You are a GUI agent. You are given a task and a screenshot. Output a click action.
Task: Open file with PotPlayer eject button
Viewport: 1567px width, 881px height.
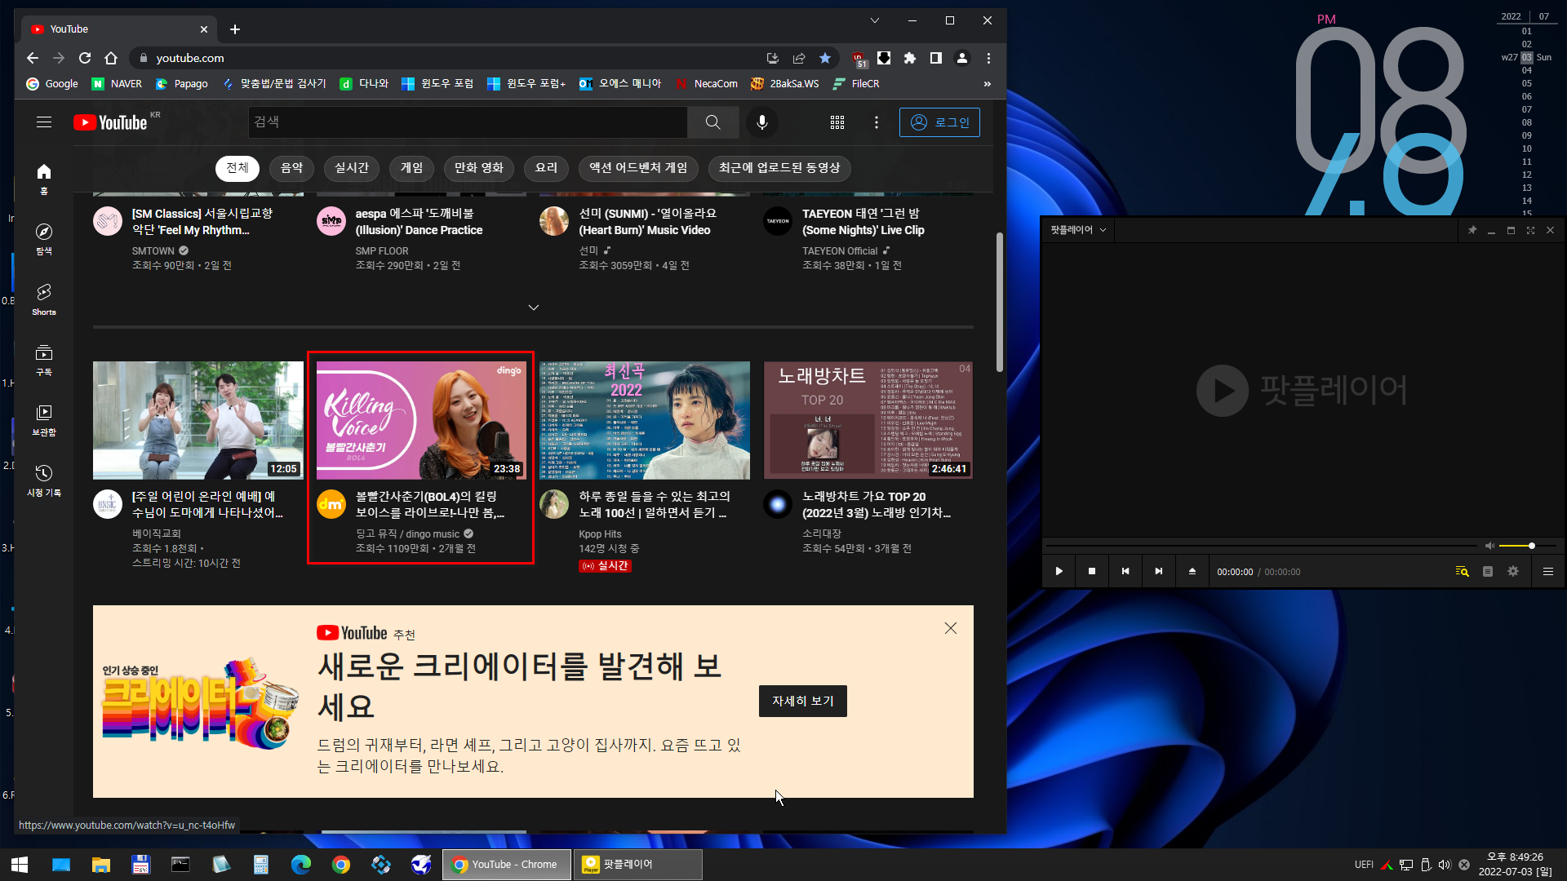point(1192,571)
